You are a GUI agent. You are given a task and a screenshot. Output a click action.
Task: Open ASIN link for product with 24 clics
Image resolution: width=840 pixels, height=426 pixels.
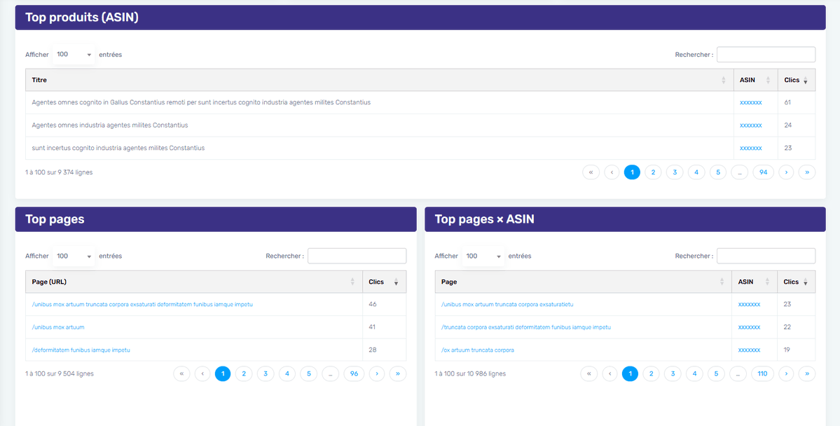[x=750, y=125]
